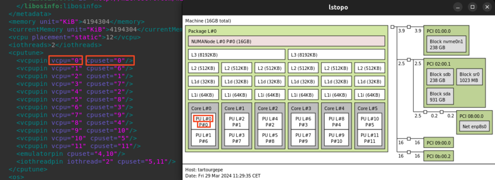Click the Block nvme0n1 device box

[446, 44]
